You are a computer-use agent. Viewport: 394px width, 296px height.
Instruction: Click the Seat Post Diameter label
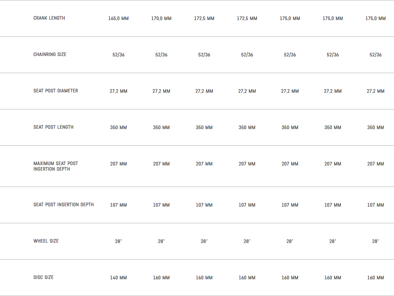click(x=56, y=91)
